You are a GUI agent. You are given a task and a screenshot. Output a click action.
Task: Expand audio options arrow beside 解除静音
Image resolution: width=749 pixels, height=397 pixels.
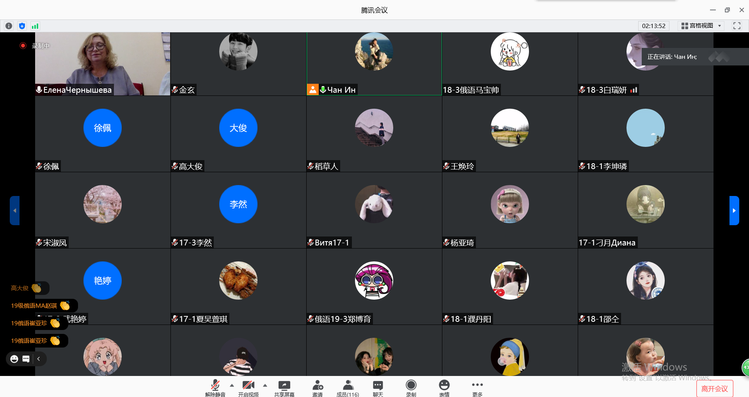coord(232,385)
